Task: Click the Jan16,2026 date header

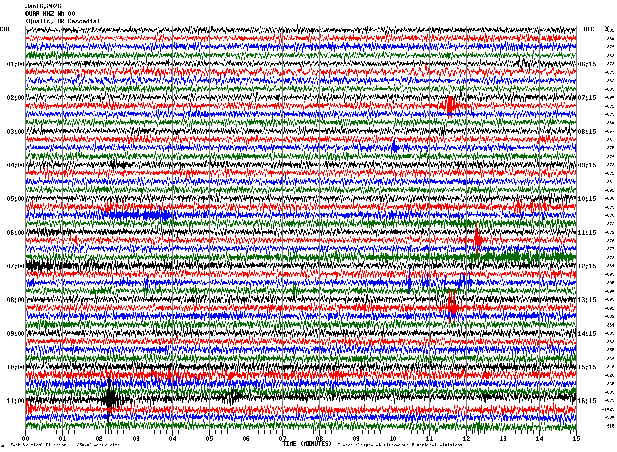Action: (43, 6)
